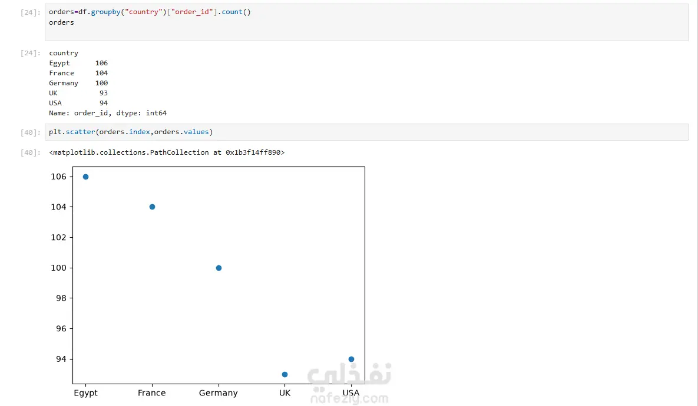Click the Name: order_id dtype line
The height and width of the screenshot is (406, 698).
(108, 113)
